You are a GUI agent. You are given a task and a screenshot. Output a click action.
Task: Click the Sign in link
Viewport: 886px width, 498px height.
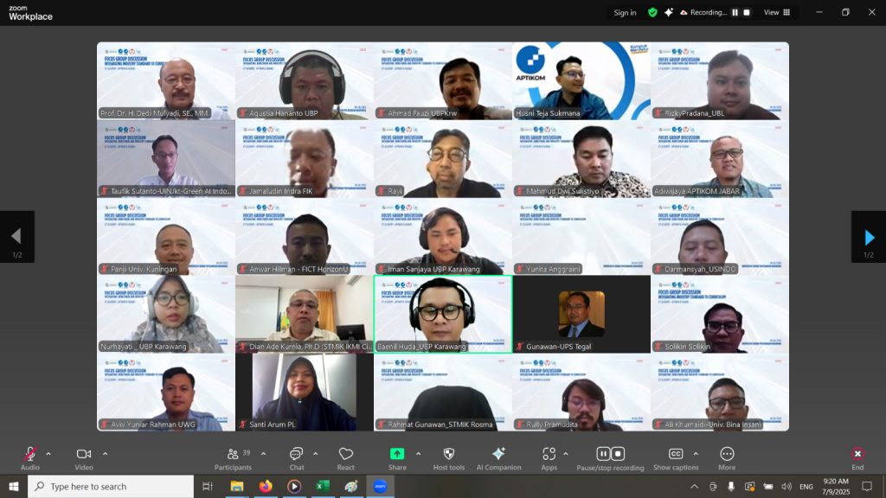625,13
